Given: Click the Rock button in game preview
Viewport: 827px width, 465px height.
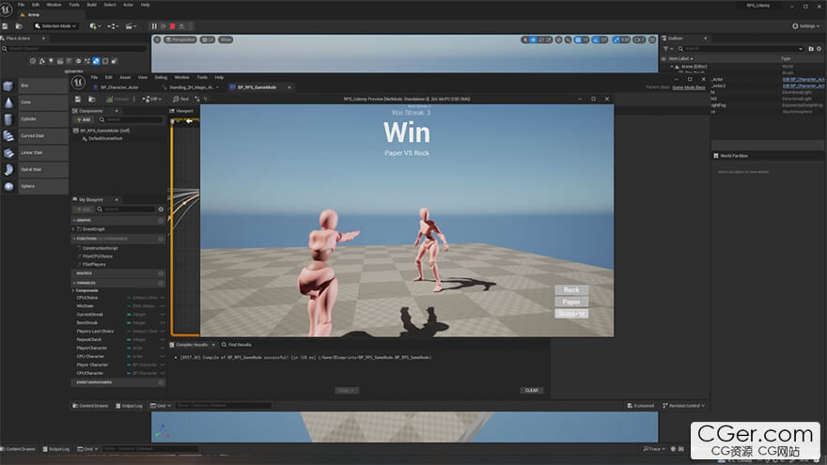Looking at the screenshot, I should point(571,290).
